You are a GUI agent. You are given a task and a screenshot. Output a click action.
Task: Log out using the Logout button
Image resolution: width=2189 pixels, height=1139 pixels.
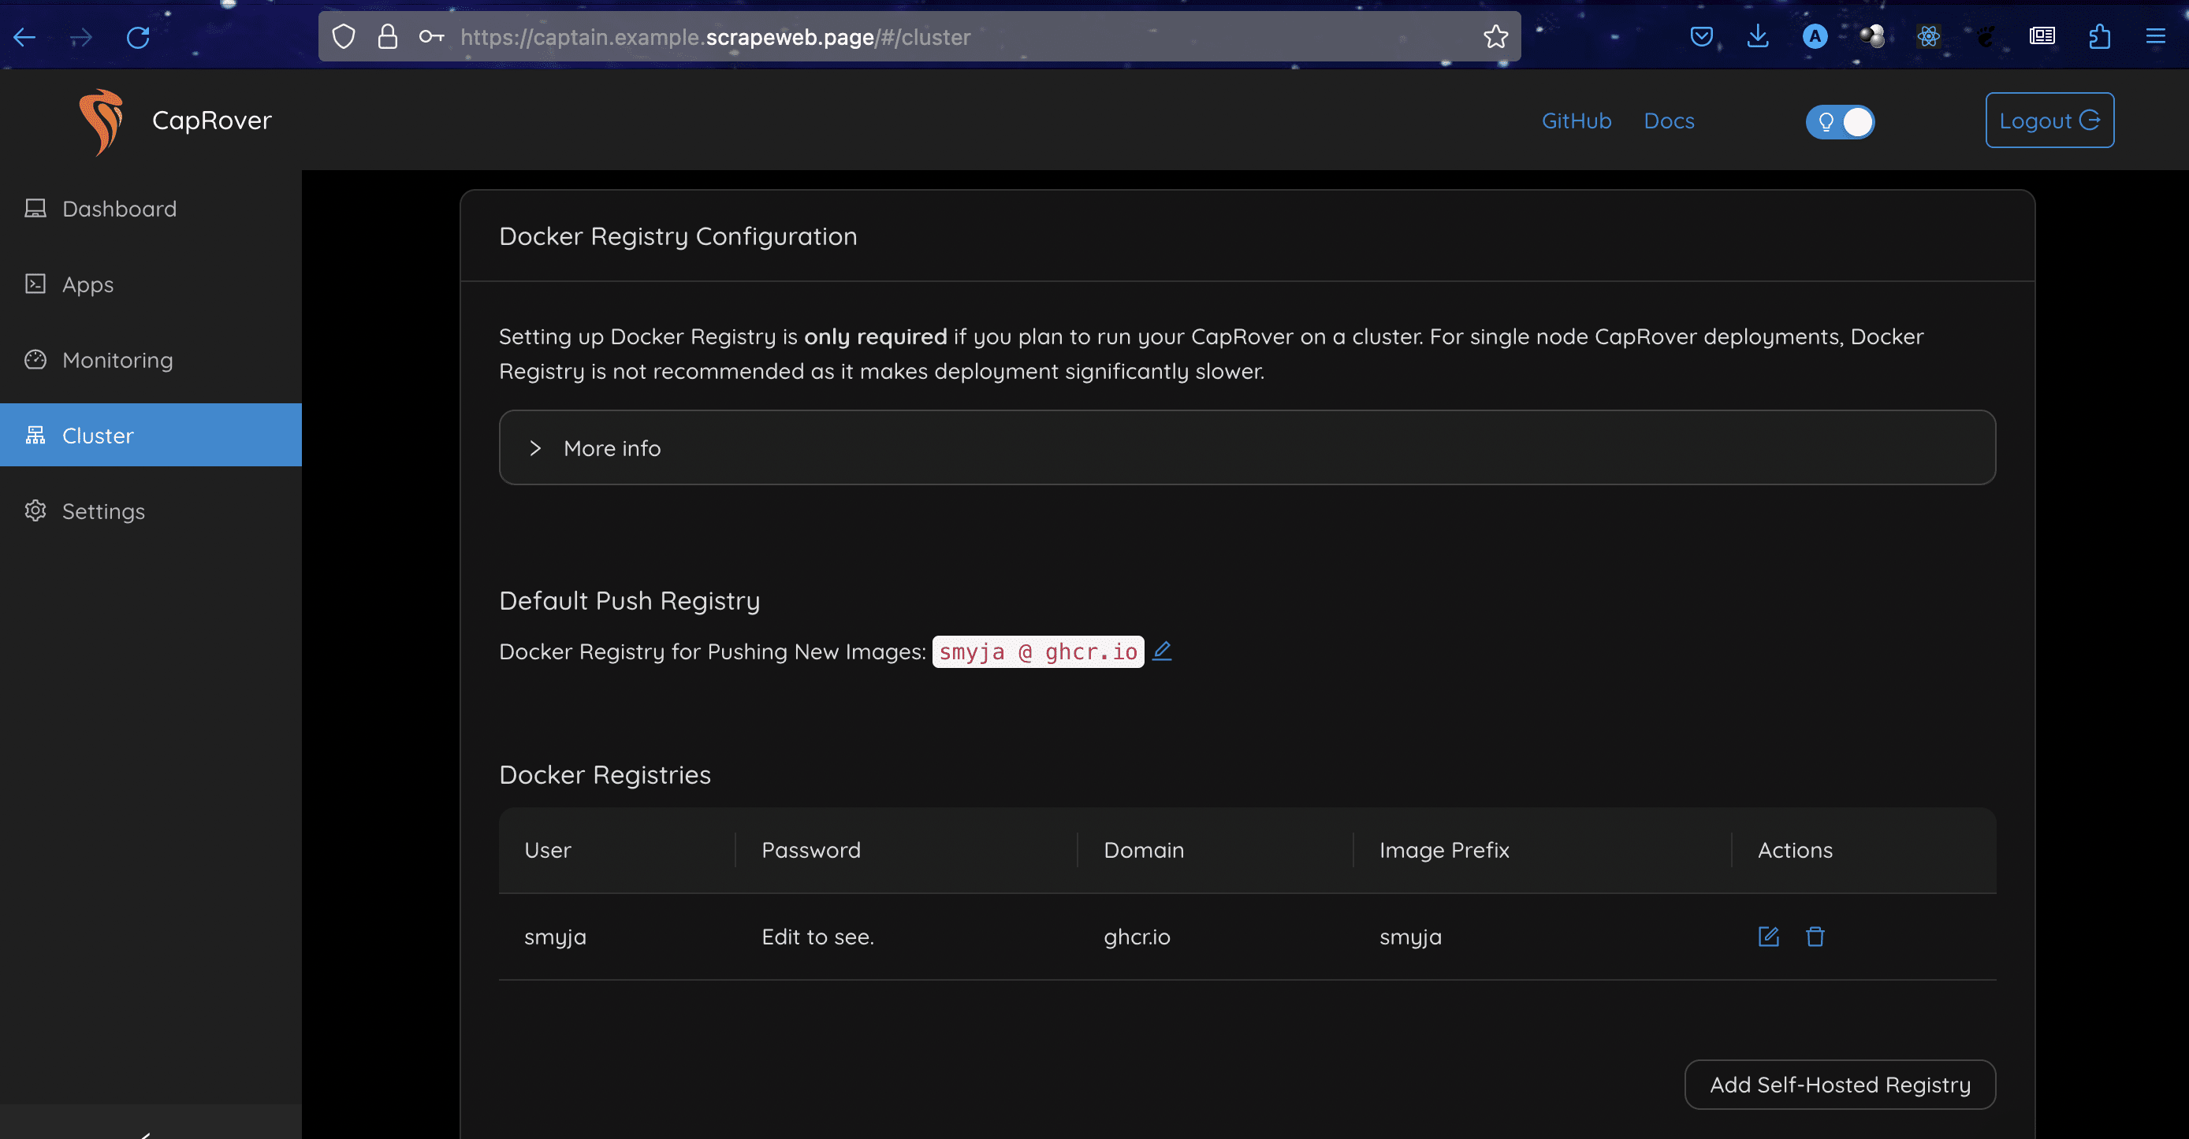(x=2049, y=121)
